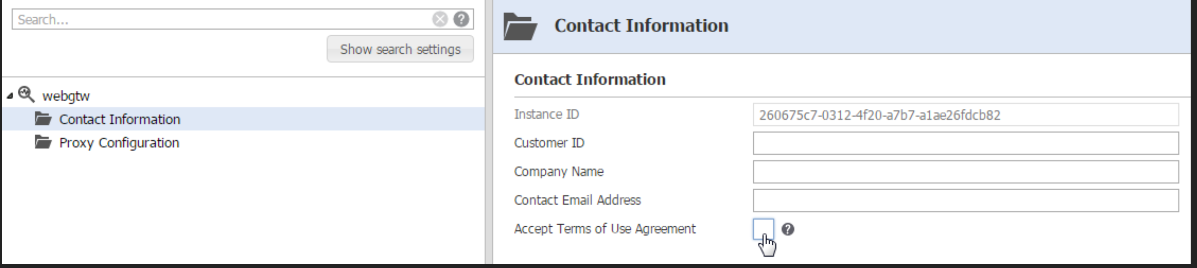Click Show search settings button
This screenshot has width=1197, height=268.
coord(400,49)
